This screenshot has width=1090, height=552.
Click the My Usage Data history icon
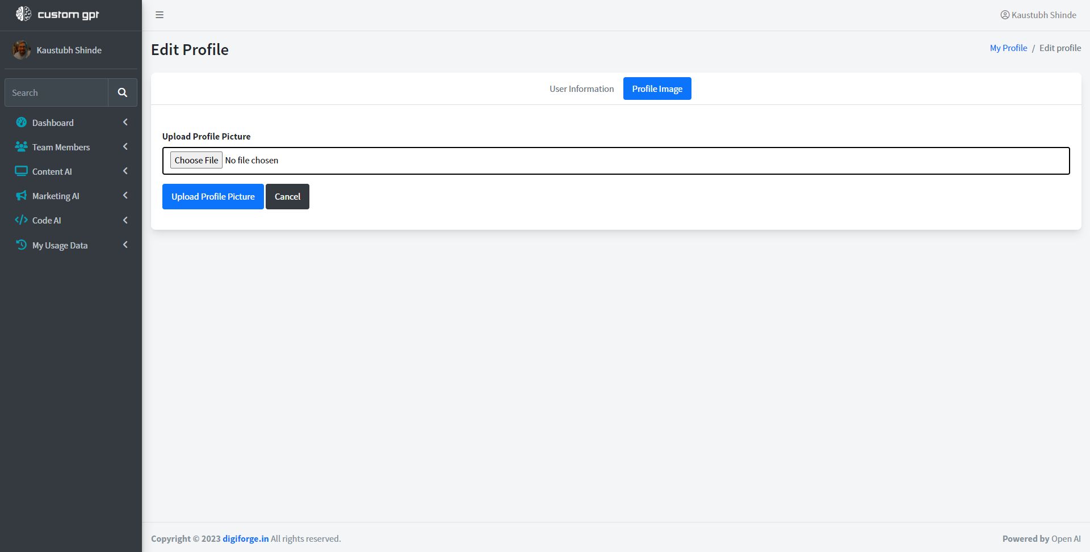21,245
